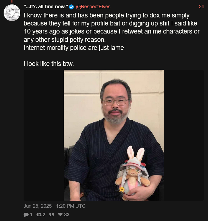The image size is (208, 221).
Task: Click the quote marks icon
Action: pyautogui.click(x=52, y=215)
